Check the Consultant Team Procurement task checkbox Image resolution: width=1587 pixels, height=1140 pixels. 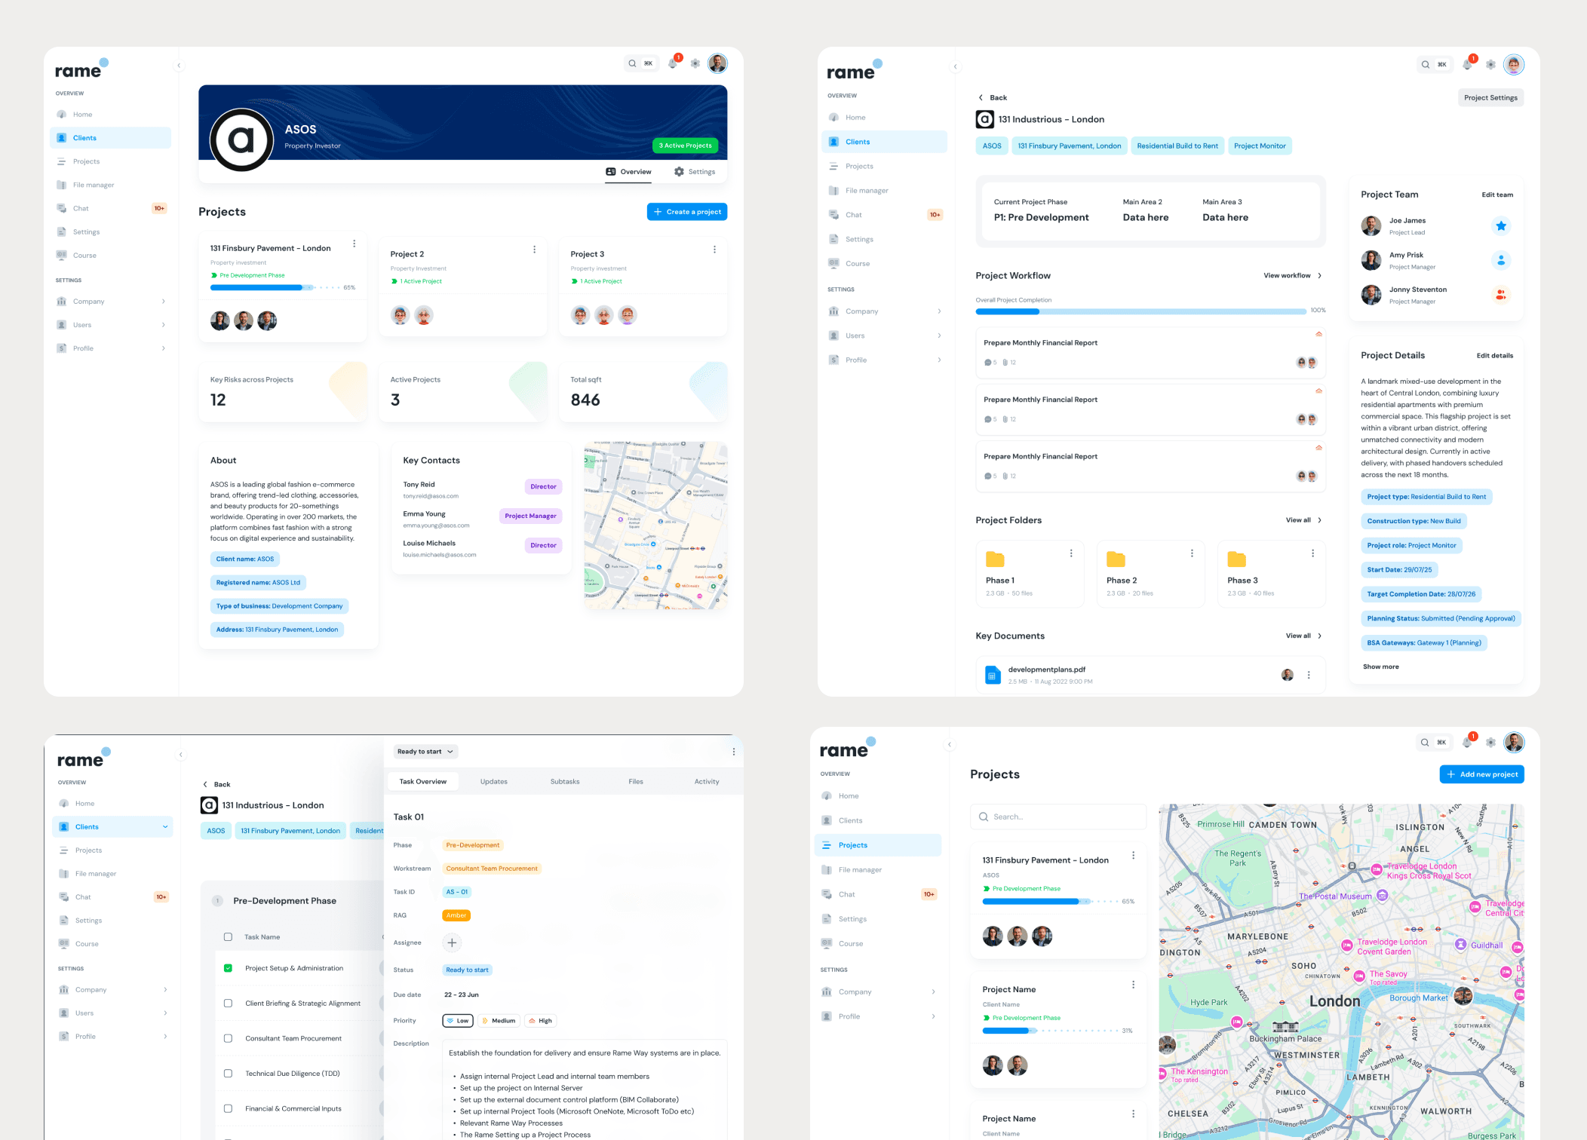pyautogui.click(x=228, y=1038)
